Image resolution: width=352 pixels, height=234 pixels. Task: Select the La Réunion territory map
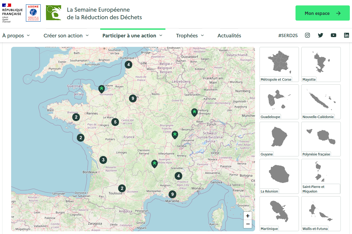tap(279, 176)
